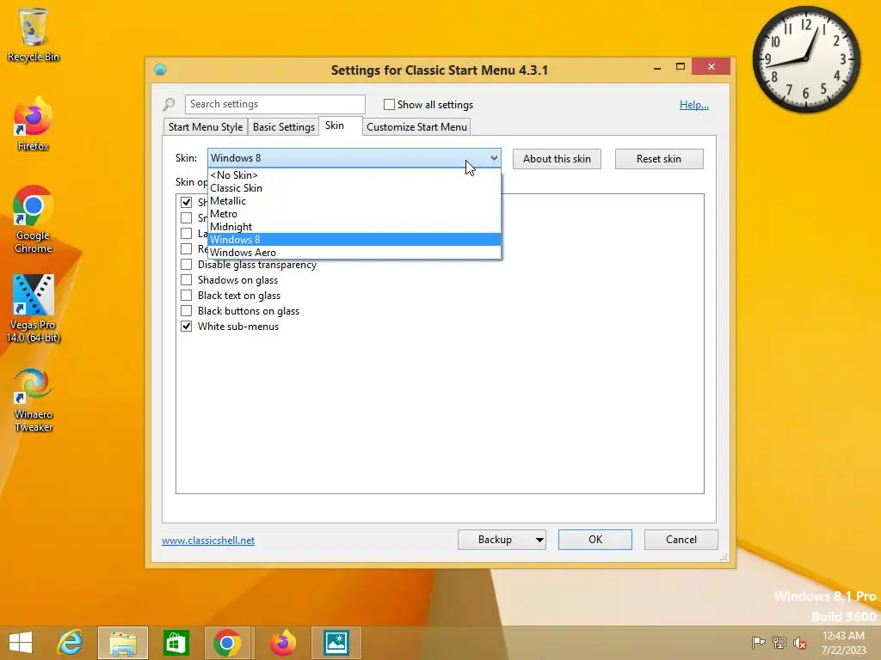The width and height of the screenshot is (881, 660).
Task: Open Winaero Tweaker desktop shortcut
Action: [34, 400]
